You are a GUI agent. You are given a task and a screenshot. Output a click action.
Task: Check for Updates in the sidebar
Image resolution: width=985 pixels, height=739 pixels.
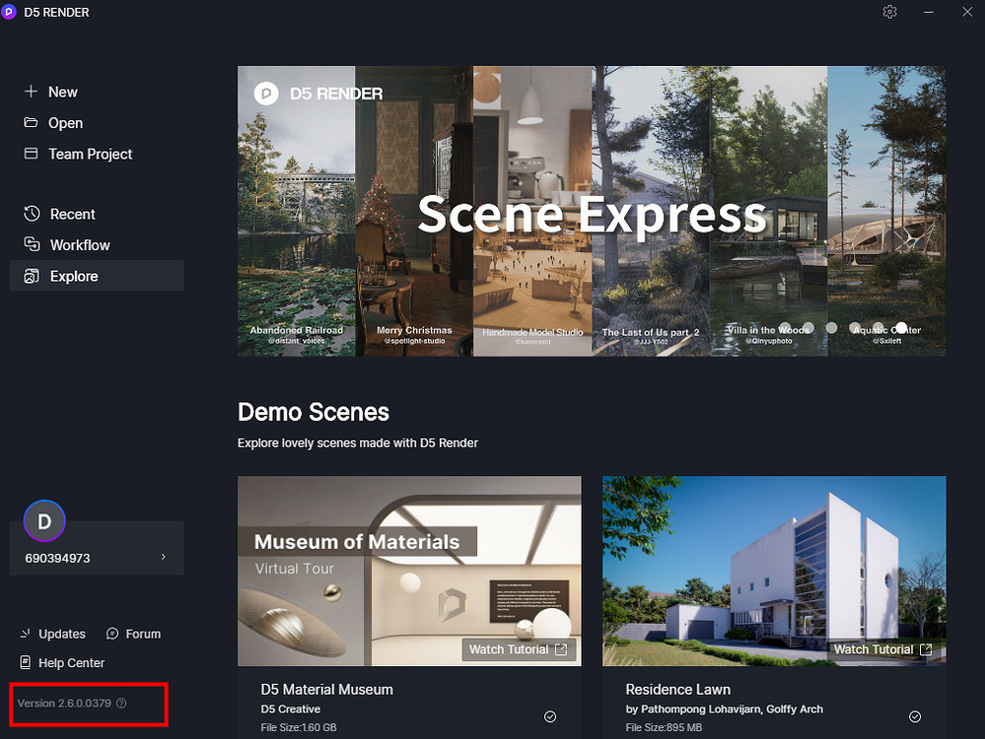click(53, 634)
